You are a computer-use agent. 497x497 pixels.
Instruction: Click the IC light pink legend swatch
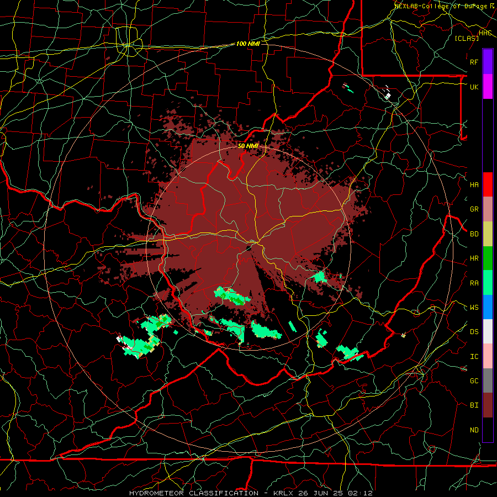coord(488,356)
